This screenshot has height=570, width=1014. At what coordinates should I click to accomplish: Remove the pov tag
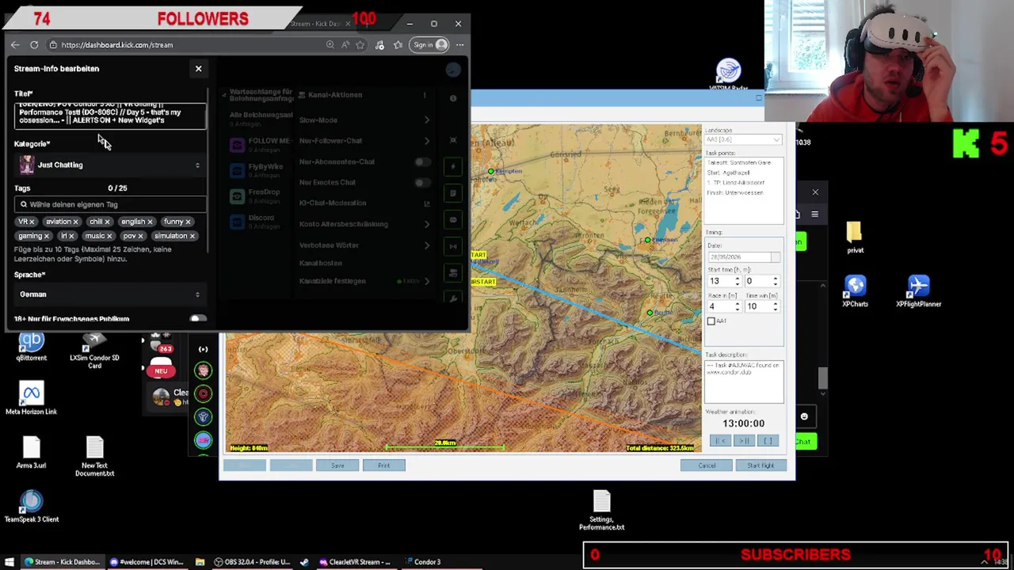140,237
